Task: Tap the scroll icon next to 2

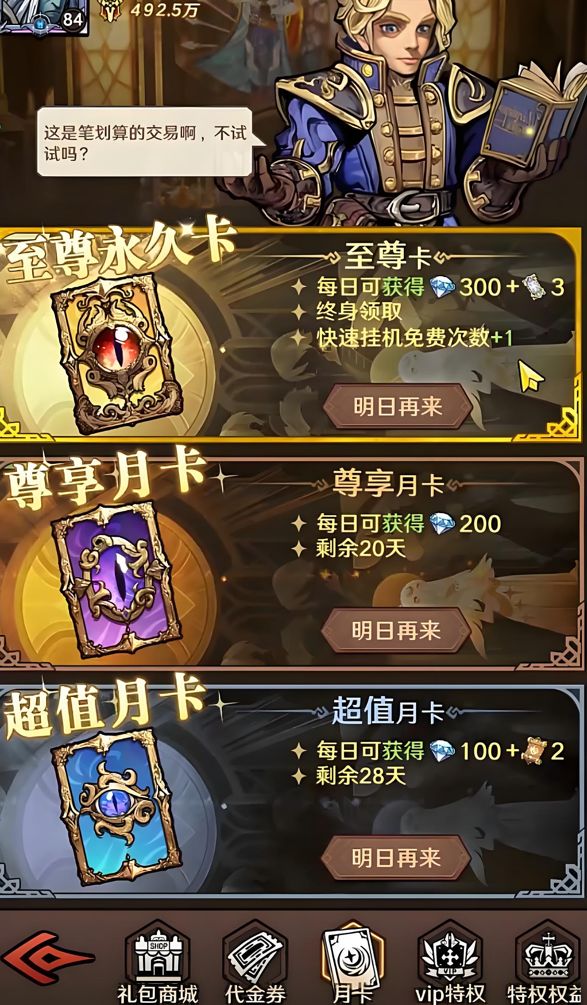Action: pos(535,751)
